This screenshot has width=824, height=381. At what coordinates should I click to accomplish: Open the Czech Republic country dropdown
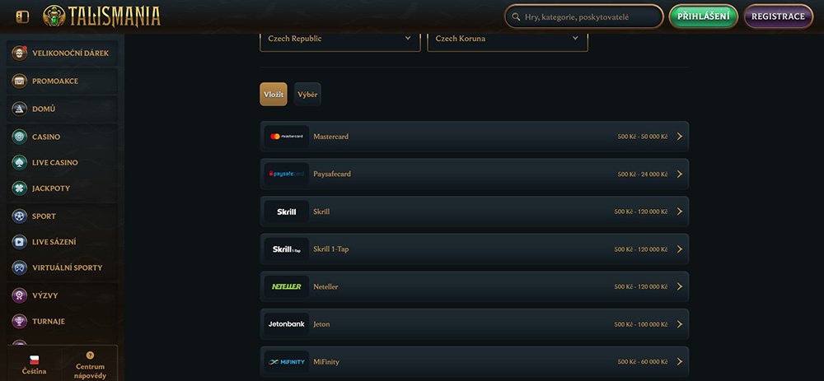[x=340, y=41]
